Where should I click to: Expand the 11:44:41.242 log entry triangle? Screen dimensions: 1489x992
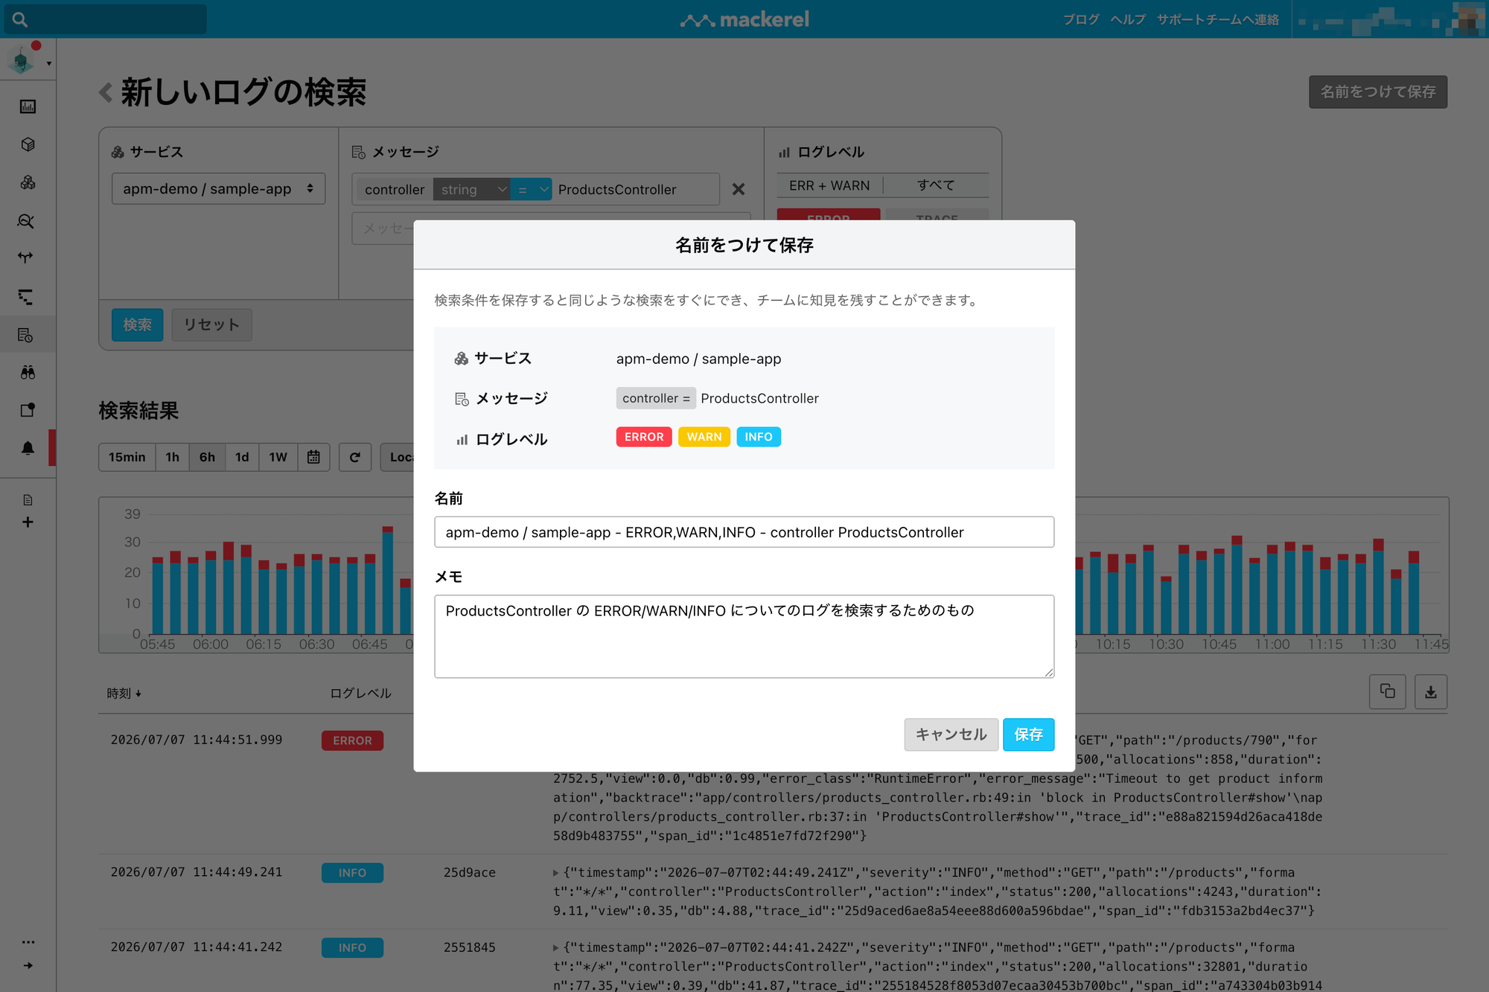[x=555, y=948]
